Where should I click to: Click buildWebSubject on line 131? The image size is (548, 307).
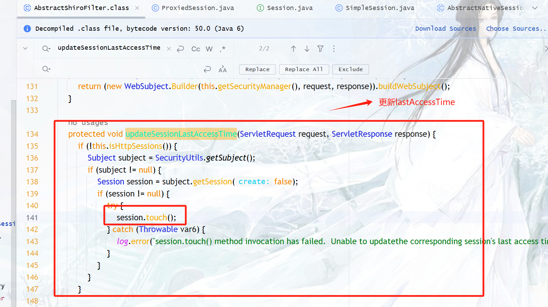coord(410,86)
